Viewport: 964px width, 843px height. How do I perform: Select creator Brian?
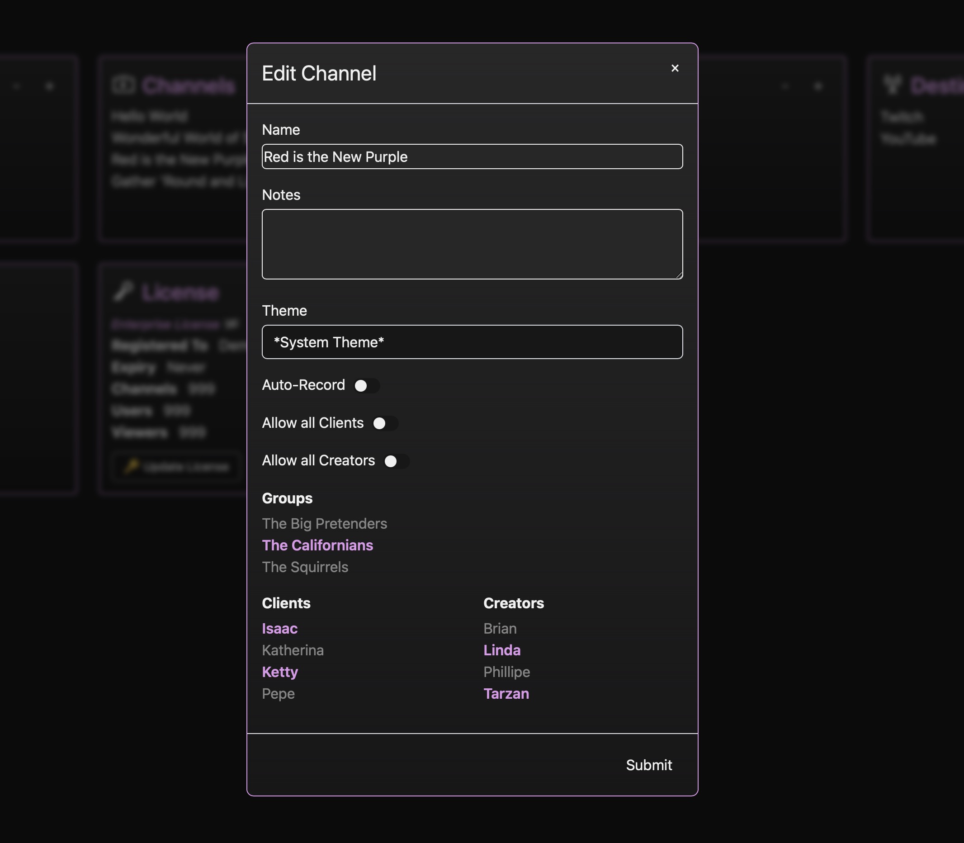[x=499, y=629]
